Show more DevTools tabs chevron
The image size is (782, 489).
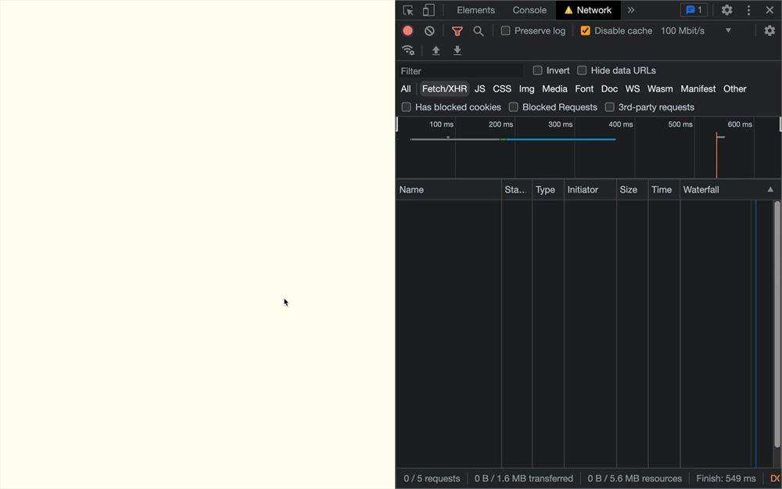tap(631, 10)
